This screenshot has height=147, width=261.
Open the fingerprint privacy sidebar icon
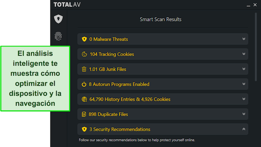(58, 36)
